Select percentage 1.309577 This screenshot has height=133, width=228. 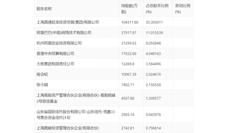click(153, 98)
